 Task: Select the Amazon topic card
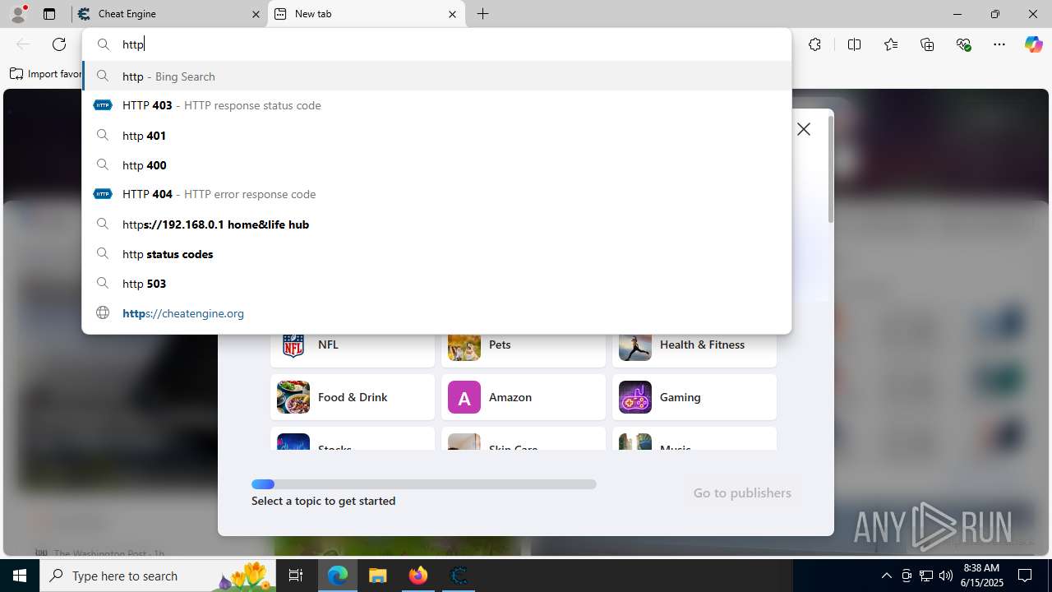(524, 397)
